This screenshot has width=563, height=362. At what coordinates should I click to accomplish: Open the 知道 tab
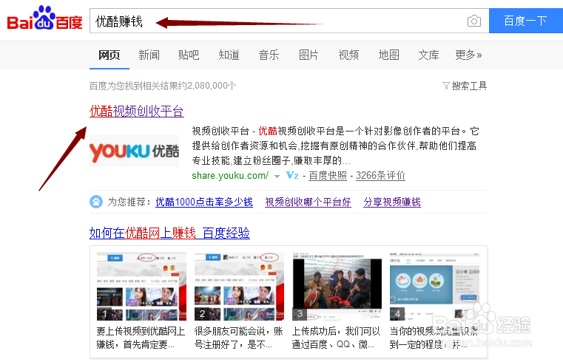click(229, 55)
